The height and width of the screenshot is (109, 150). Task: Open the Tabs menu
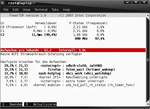55,10
